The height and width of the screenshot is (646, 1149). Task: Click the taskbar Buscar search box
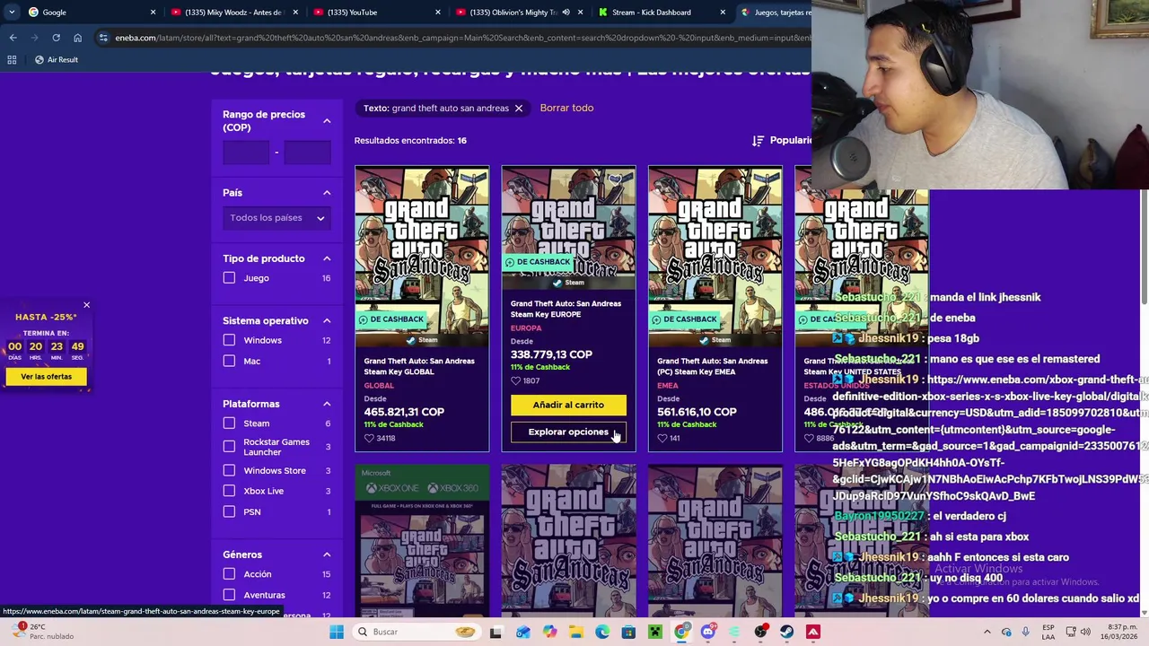(415, 632)
